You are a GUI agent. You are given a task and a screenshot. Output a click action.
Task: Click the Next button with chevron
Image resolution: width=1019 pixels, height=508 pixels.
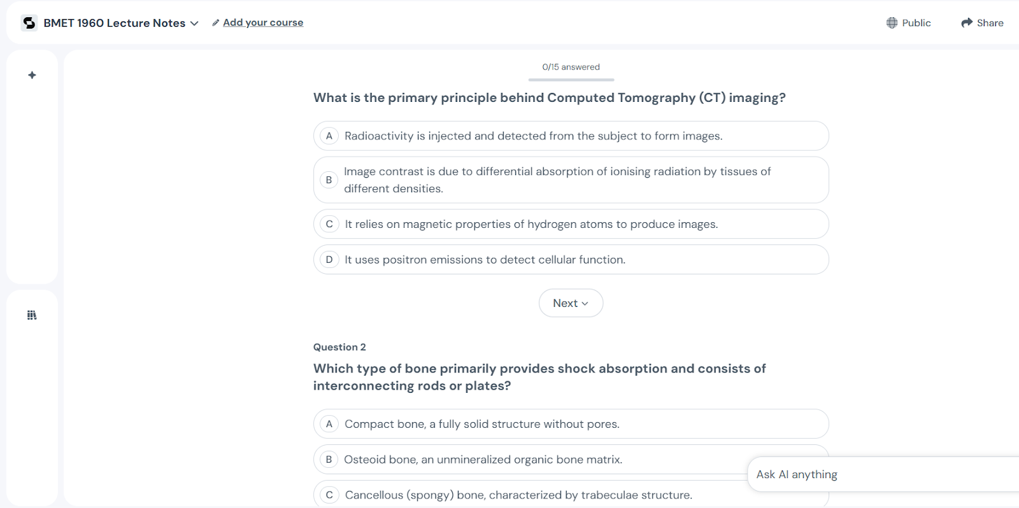click(x=571, y=303)
